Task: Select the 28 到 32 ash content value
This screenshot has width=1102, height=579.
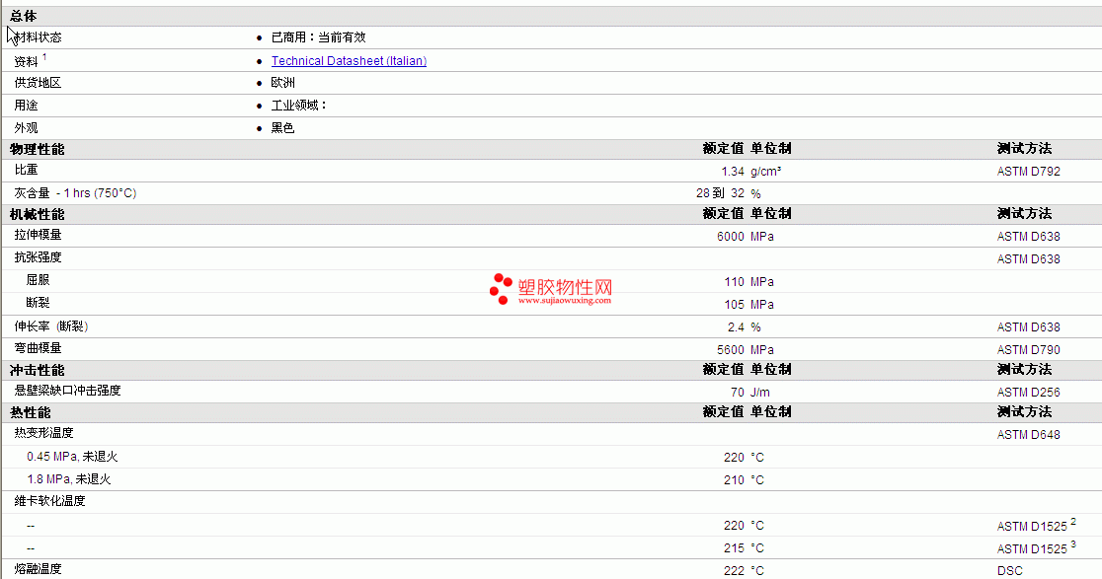Action: point(720,193)
